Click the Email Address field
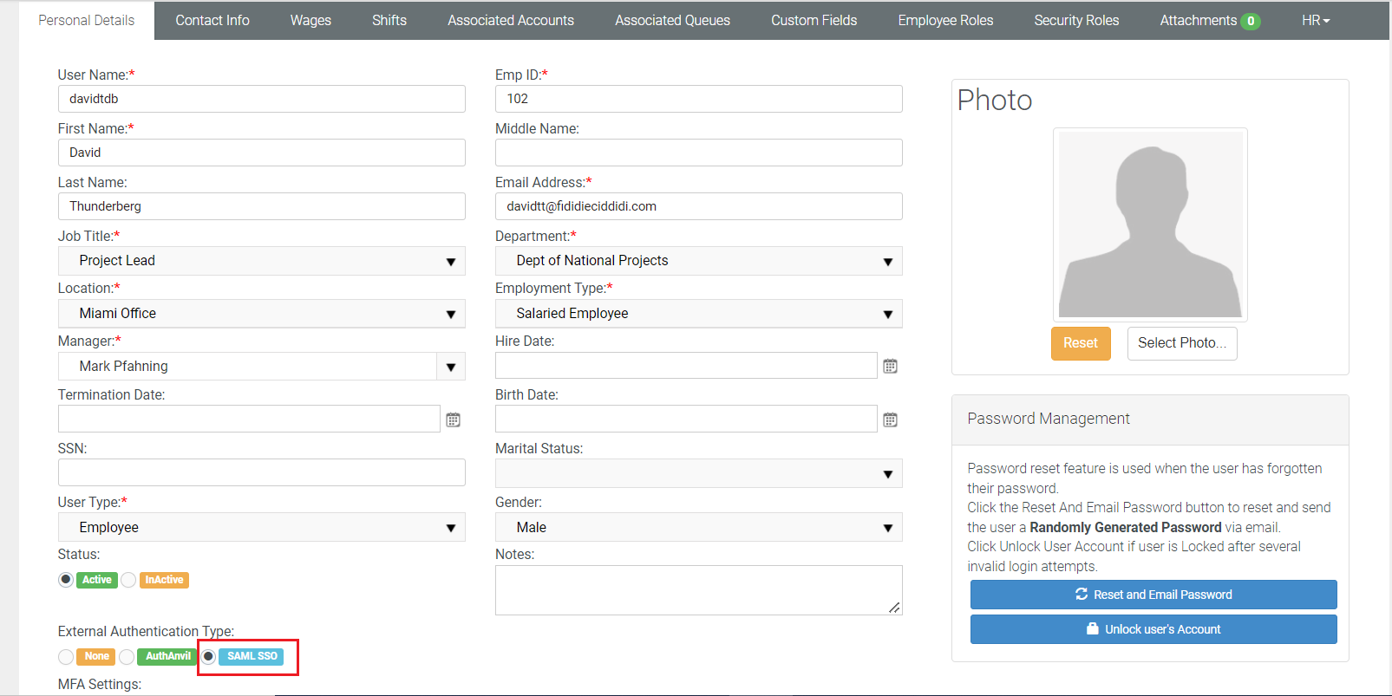The height and width of the screenshot is (696, 1392). (699, 206)
